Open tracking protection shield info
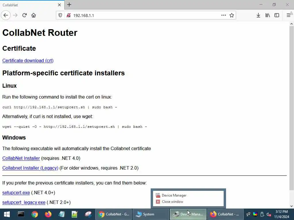Screen dimensions: 294x220 (60, 15)
